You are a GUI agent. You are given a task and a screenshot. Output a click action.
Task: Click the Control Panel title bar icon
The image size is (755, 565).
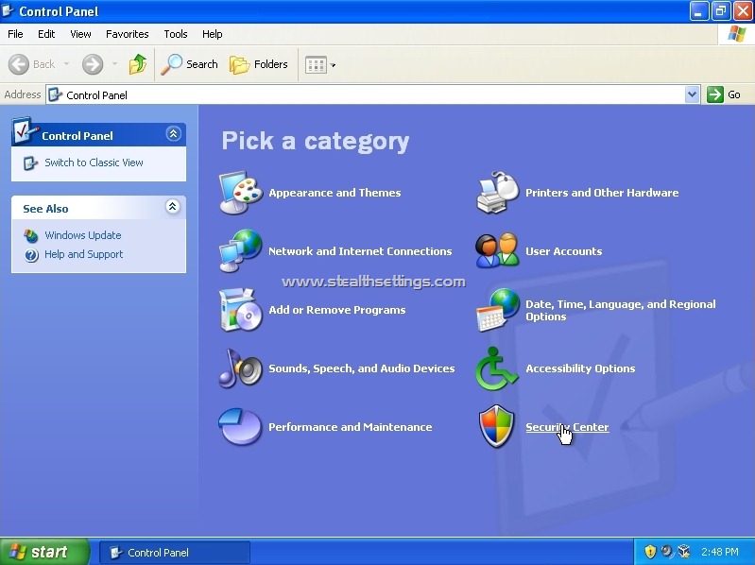[x=9, y=10]
